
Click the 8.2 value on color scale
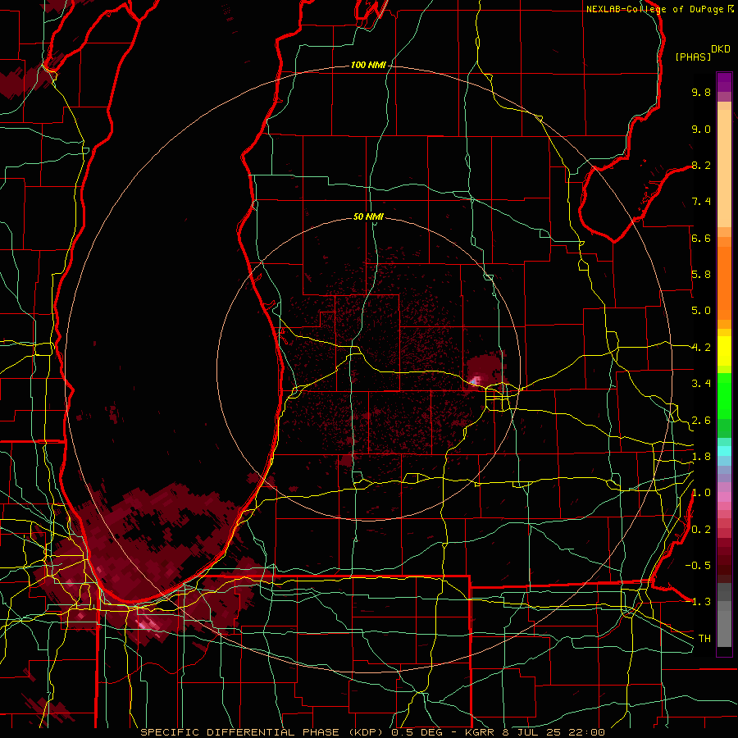click(x=701, y=165)
